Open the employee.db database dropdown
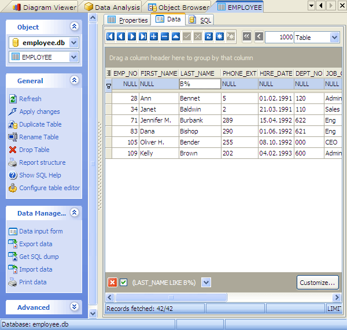 point(73,42)
